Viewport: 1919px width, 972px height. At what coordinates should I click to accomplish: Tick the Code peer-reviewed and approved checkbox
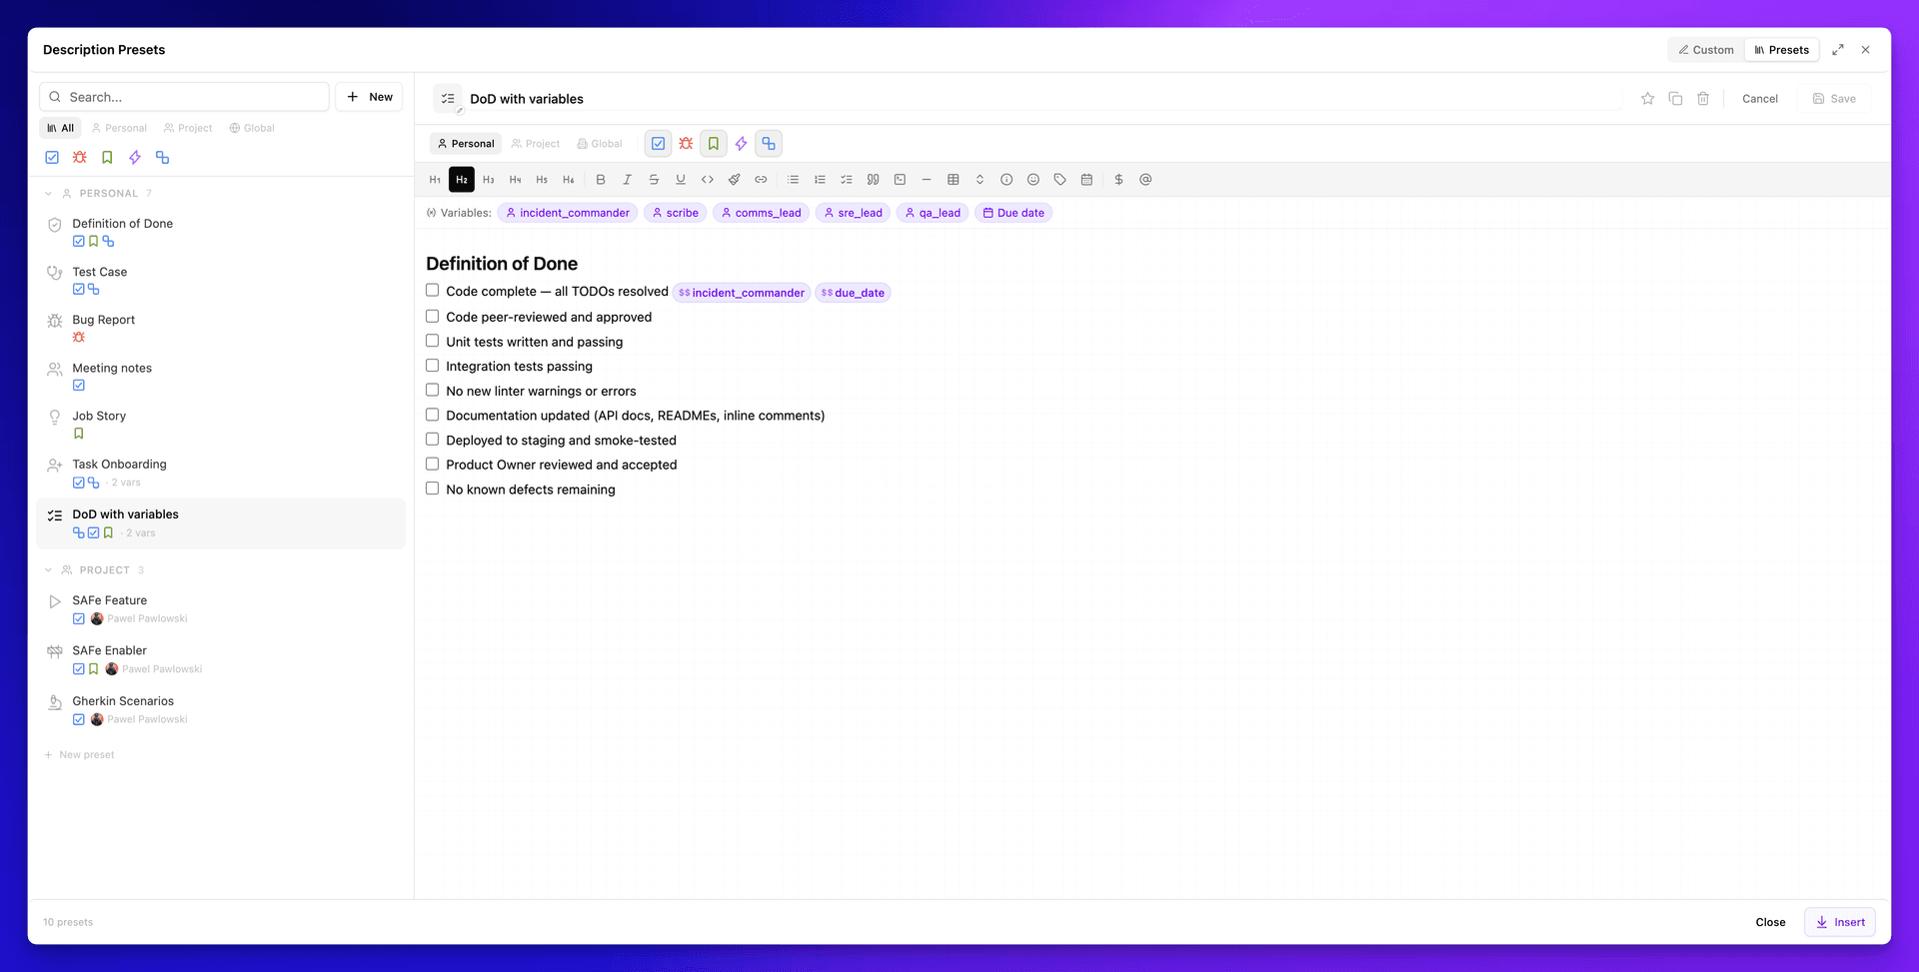pyautogui.click(x=432, y=316)
